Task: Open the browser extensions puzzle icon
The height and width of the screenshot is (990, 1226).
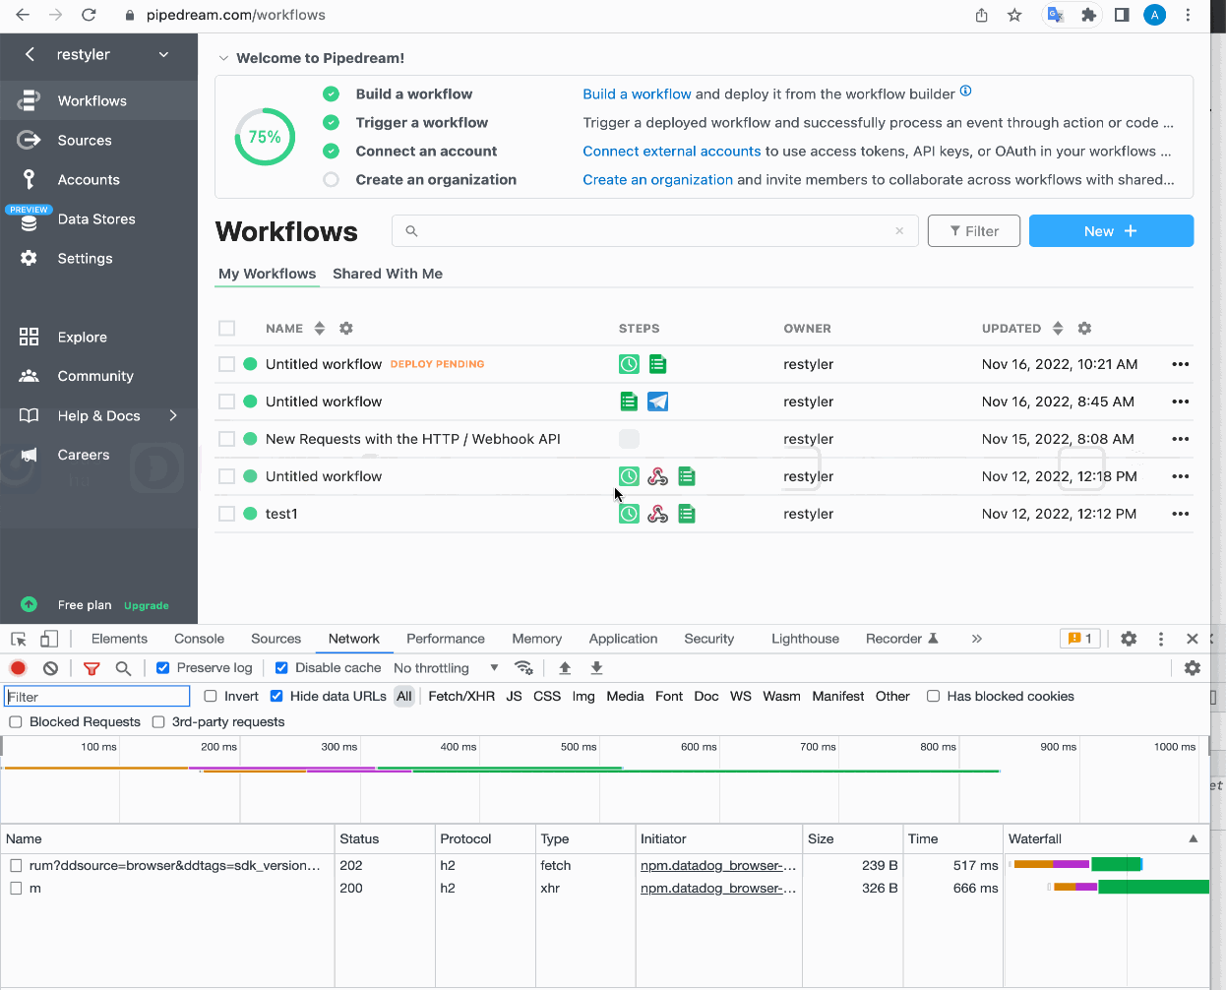Action: [1088, 15]
